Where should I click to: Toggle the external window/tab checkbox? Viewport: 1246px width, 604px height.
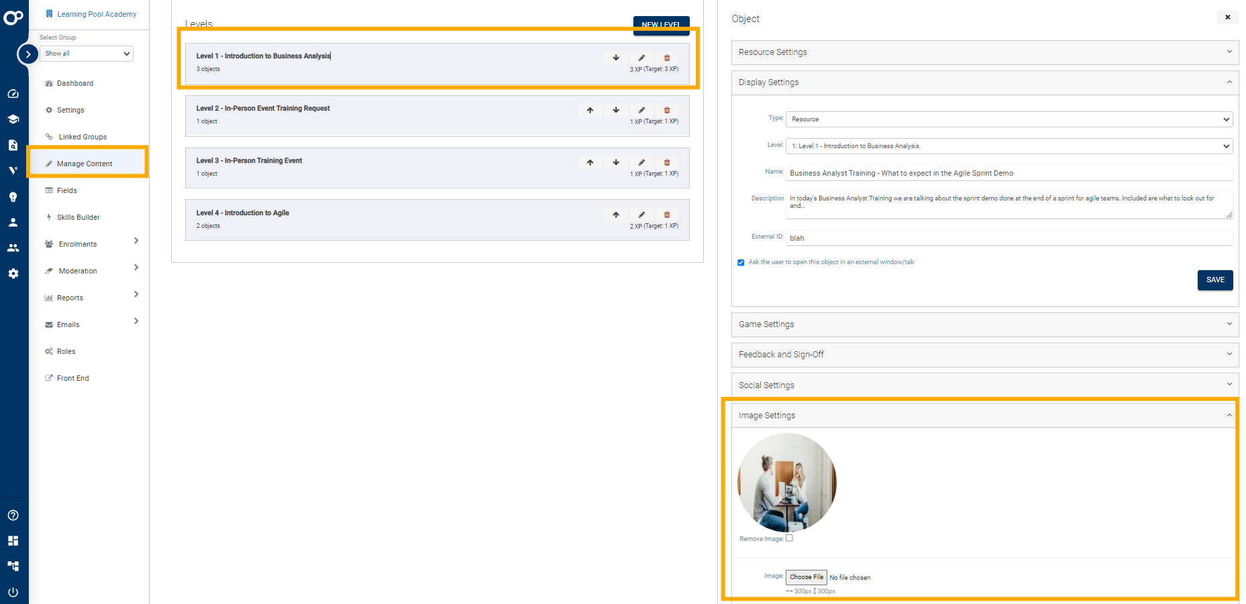pyautogui.click(x=741, y=263)
